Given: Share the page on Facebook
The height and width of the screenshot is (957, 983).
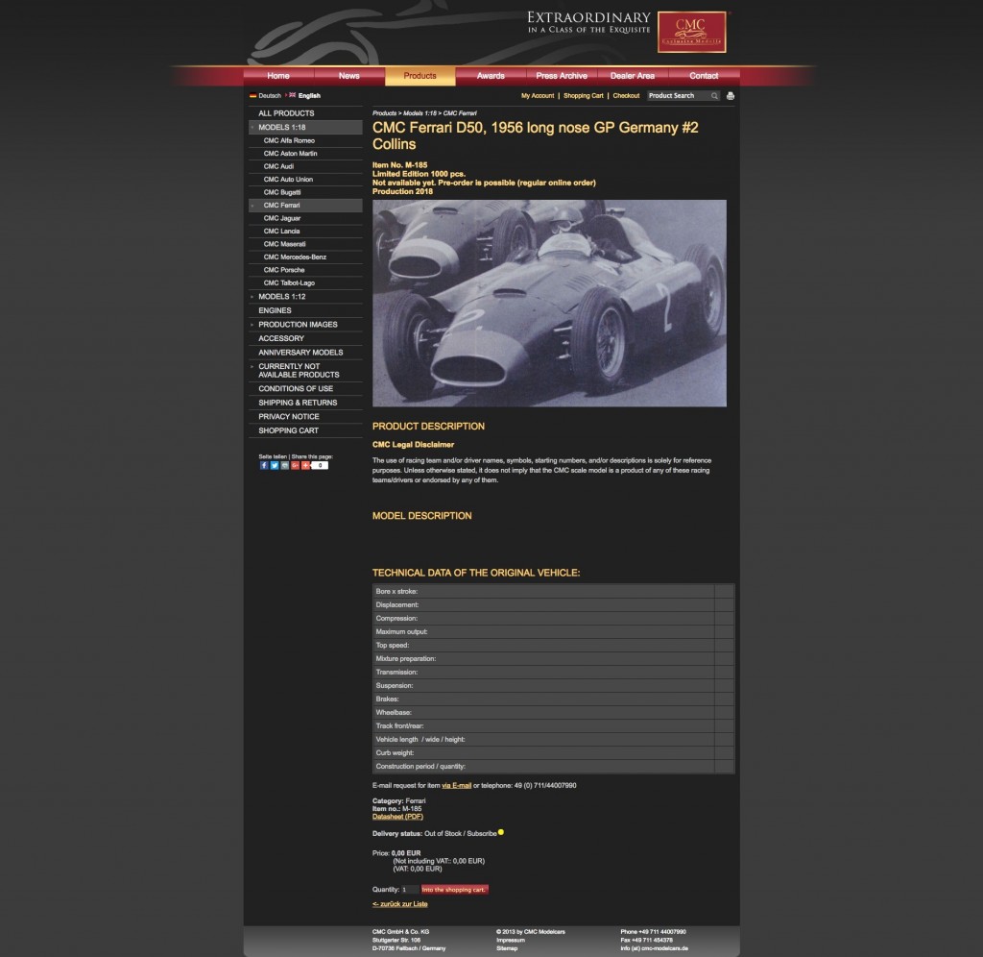Looking at the screenshot, I should (x=264, y=466).
